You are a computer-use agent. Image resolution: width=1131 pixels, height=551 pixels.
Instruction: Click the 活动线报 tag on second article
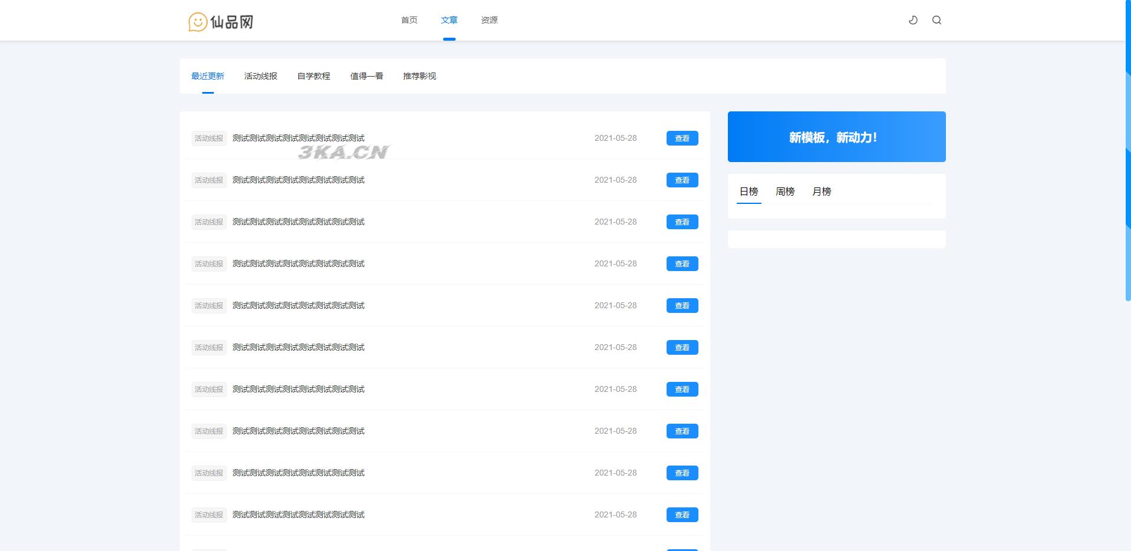click(209, 180)
